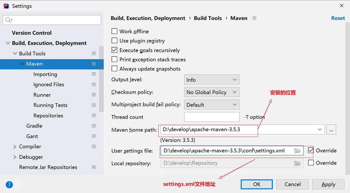Screen dimensions: 350x193
Task: Enable the Work offline checkbox
Action: pos(114,31)
